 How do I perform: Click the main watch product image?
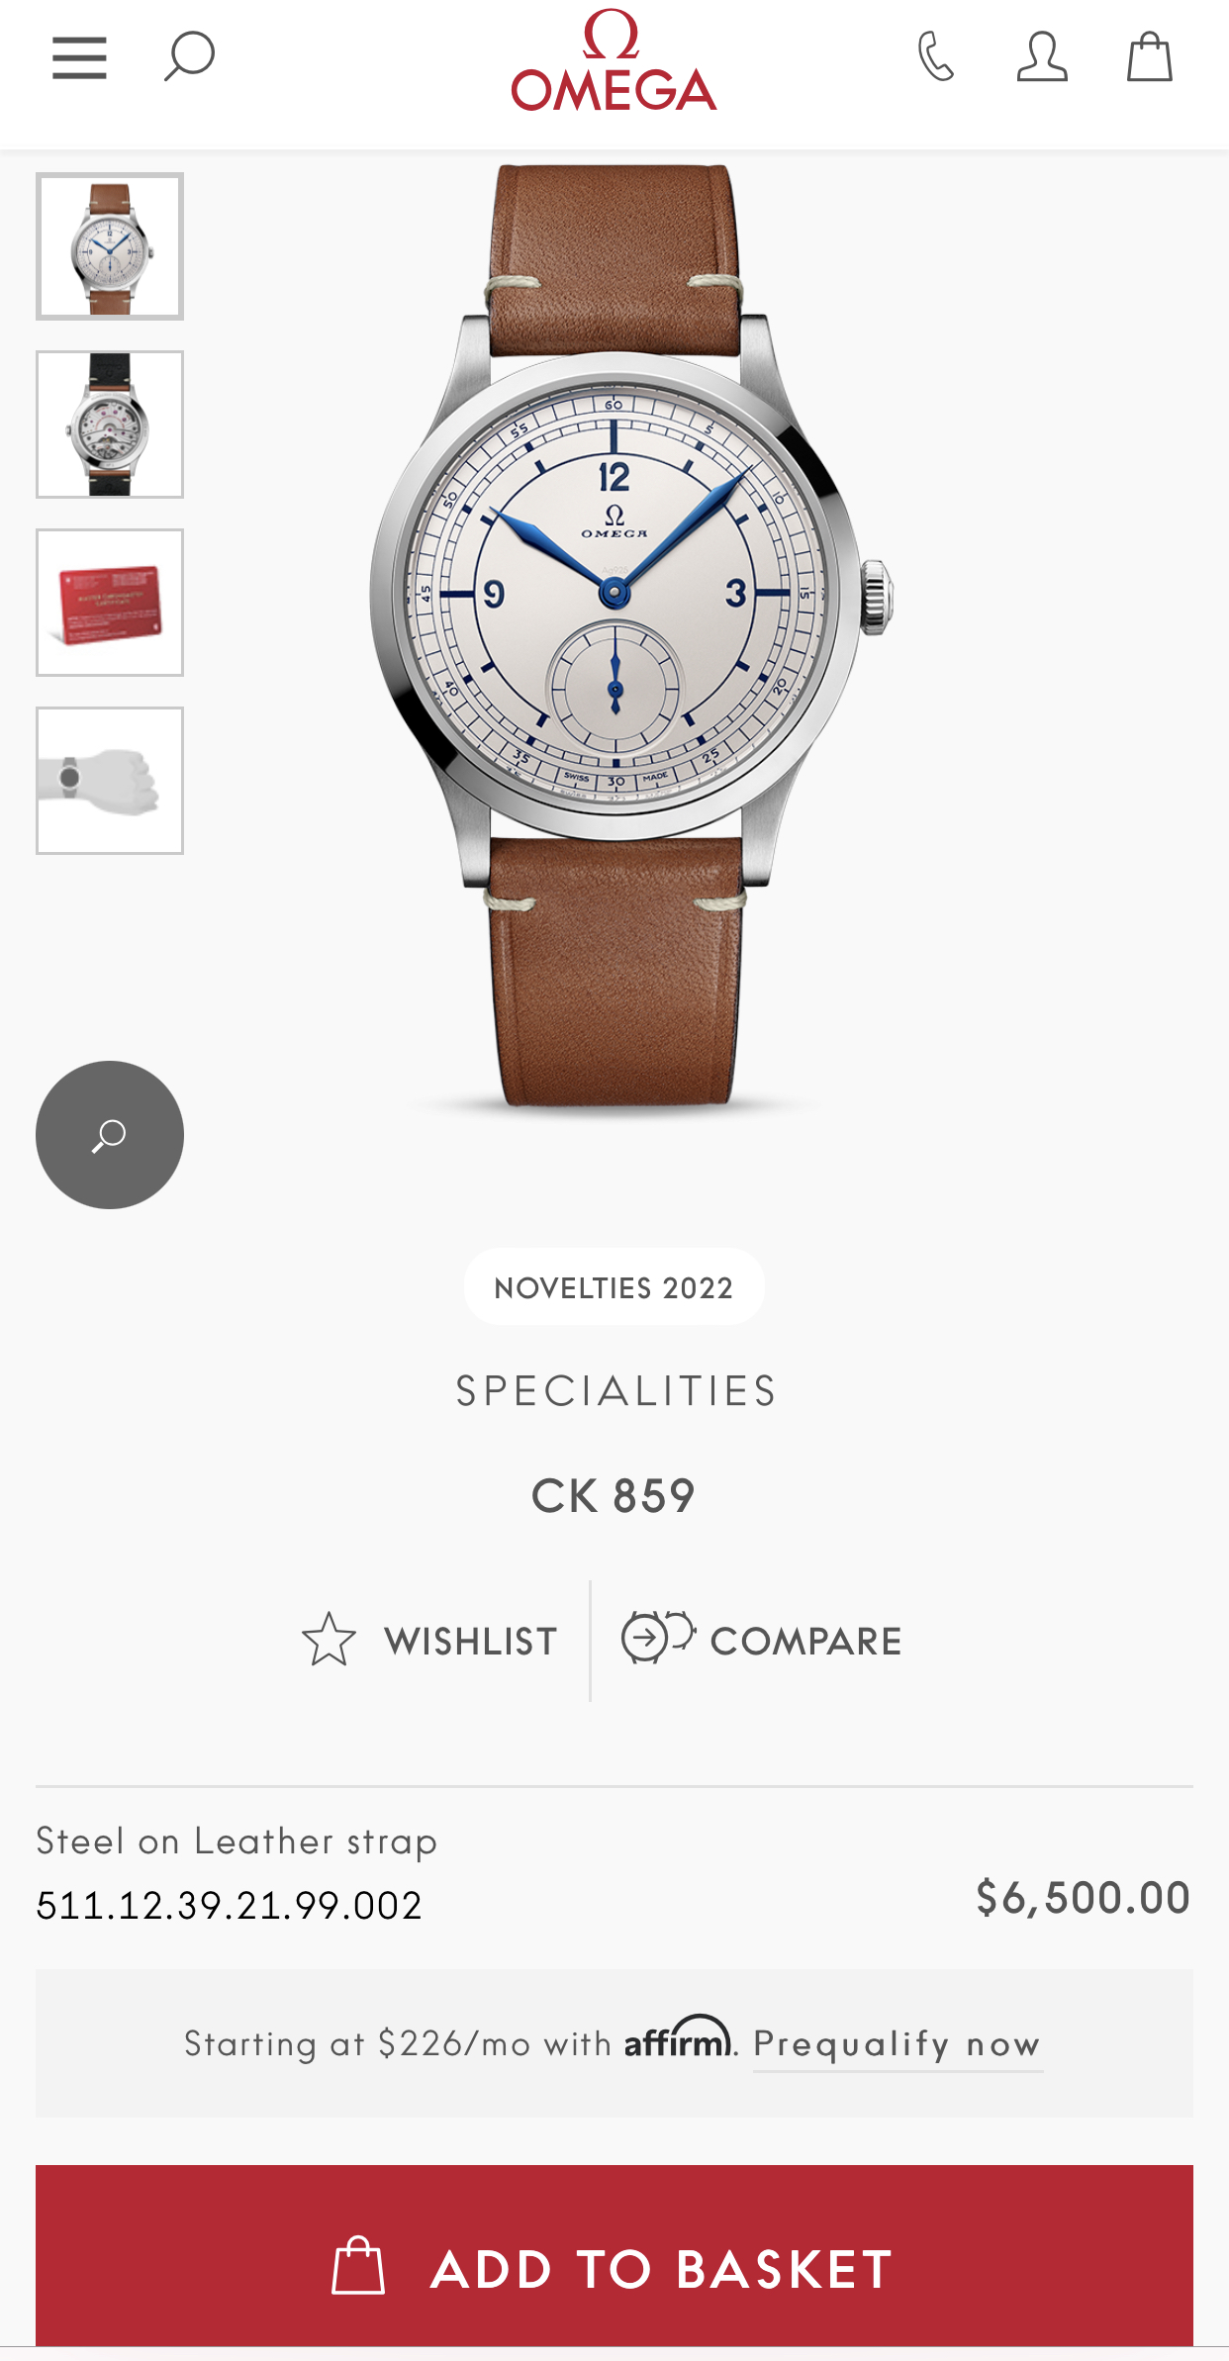point(631,638)
